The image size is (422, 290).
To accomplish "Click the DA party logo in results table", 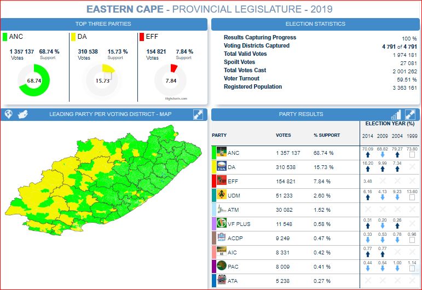I will tap(222, 167).
